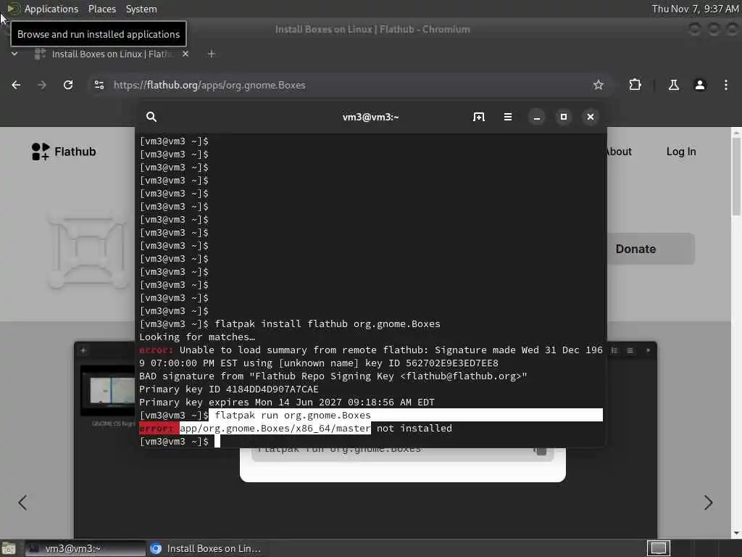Click the flatpak install command line in terminal
The height and width of the screenshot is (557, 742).
[290, 324]
